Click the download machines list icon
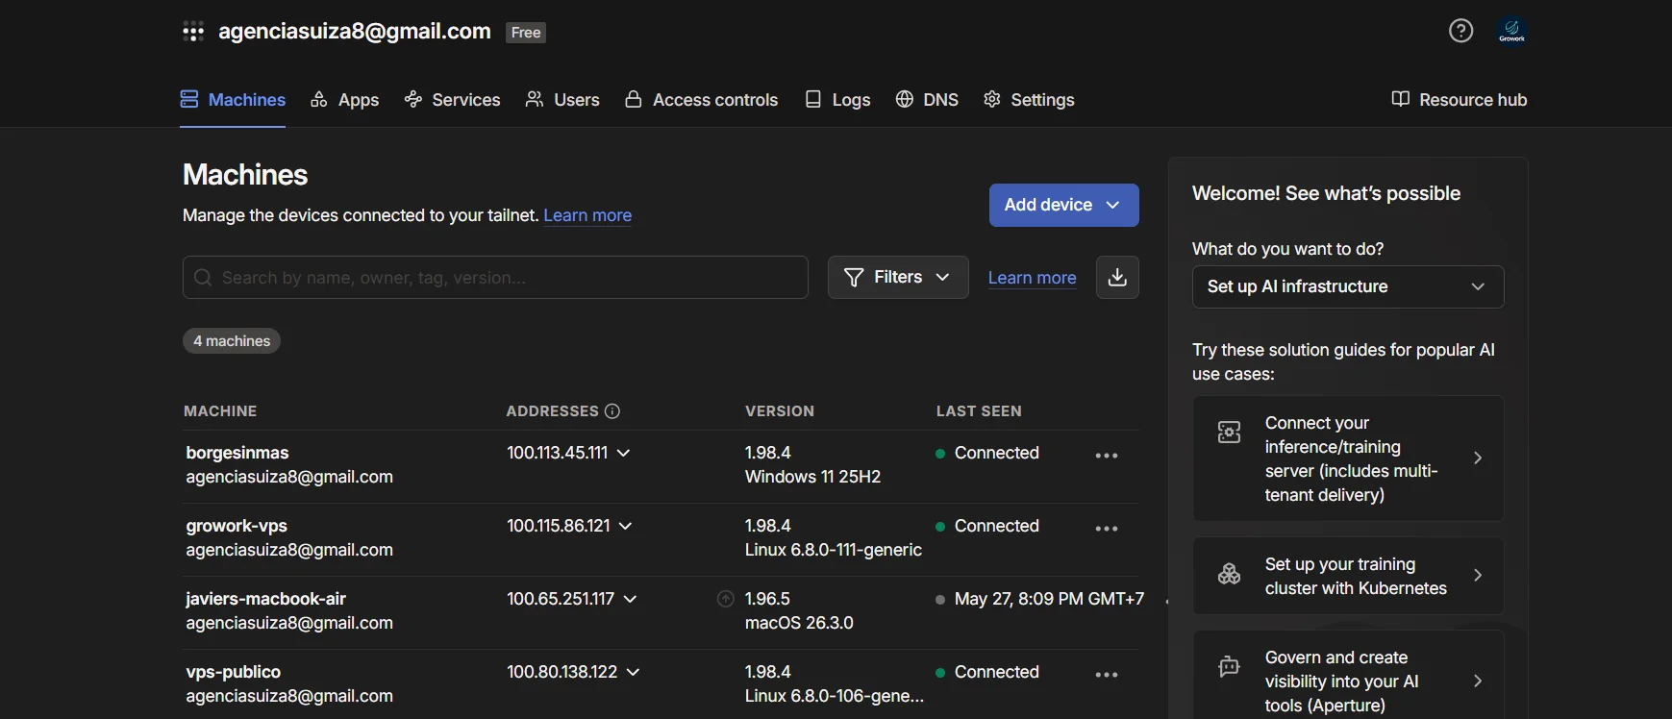 click(1117, 278)
